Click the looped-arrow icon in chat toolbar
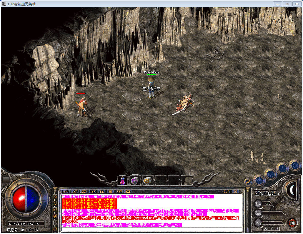The height and width of the screenshot is (234, 303). click(x=75, y=192)
